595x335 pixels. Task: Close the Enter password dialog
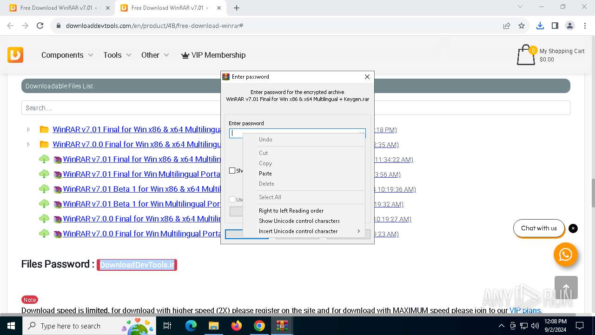pos(367,77)
